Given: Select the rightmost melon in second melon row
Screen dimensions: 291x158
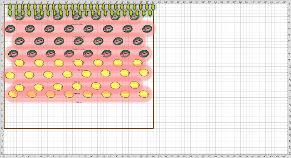Looking at the screenshot, I should point(144,73).
